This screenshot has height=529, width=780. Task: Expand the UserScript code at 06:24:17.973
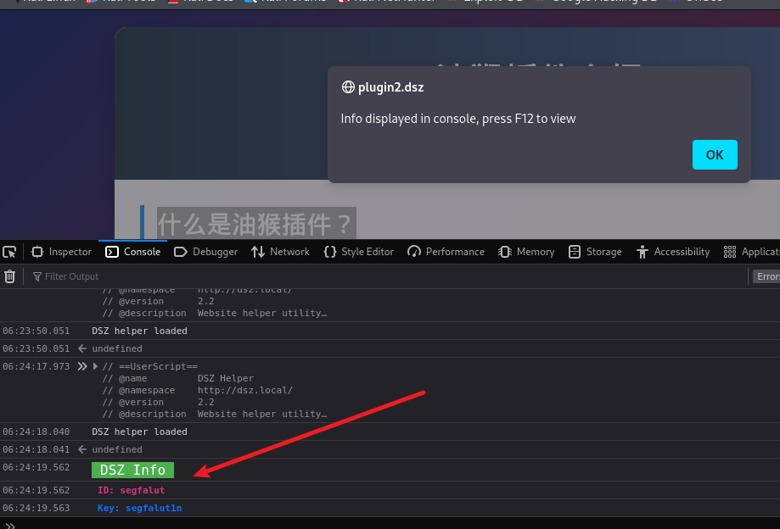pyautogui.click(x=95, y=367)
